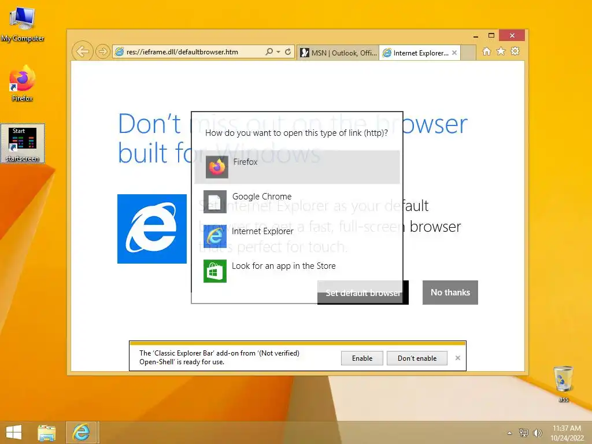Click the Internet Explorer icon in dialog

215,236
